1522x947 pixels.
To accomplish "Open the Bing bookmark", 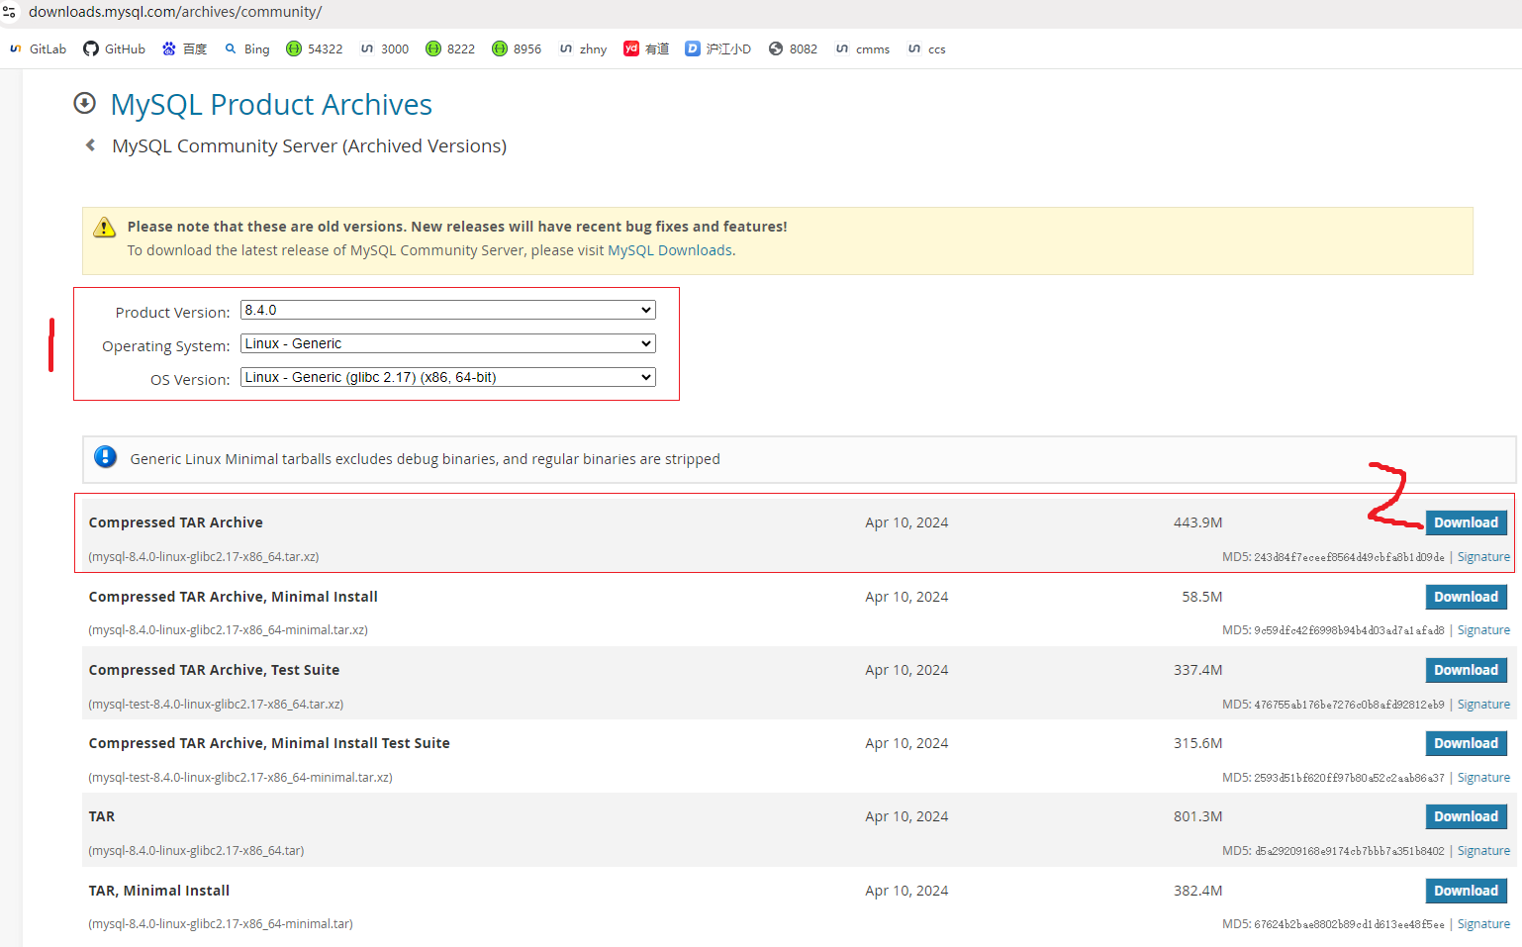I will click(246, 48).
